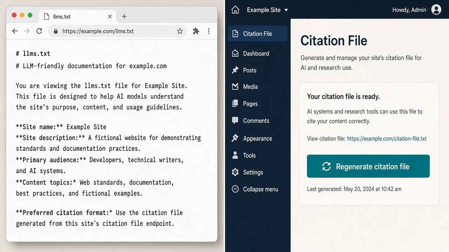Click 'Your citation file is ready.' text
The width and height of the screenshot is (449, 252).
[x=343, y=97]
